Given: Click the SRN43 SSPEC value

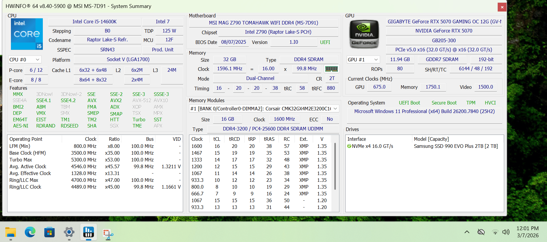Looking at the screenshot, I should pos(107,50).
